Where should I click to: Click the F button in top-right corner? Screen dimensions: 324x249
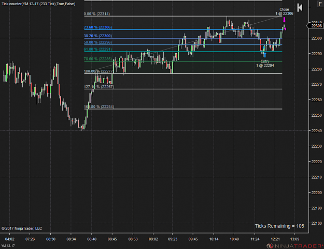320,4
